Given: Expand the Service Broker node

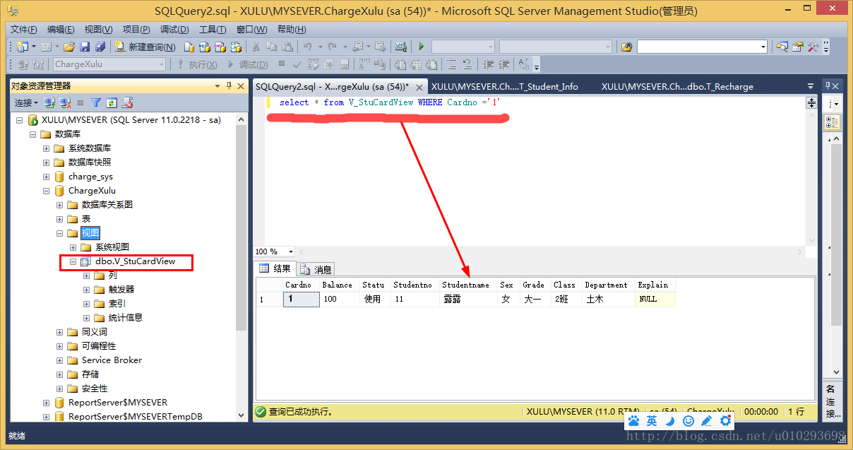Looking at the screenshot, I should (60, 360).
